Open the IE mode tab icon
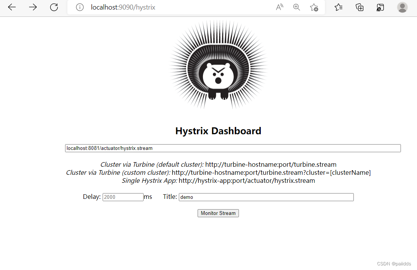The height and width of the screenshot is (270, 417). (x=380, y=7)
